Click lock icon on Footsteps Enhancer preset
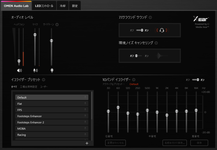 coord(85,116)
